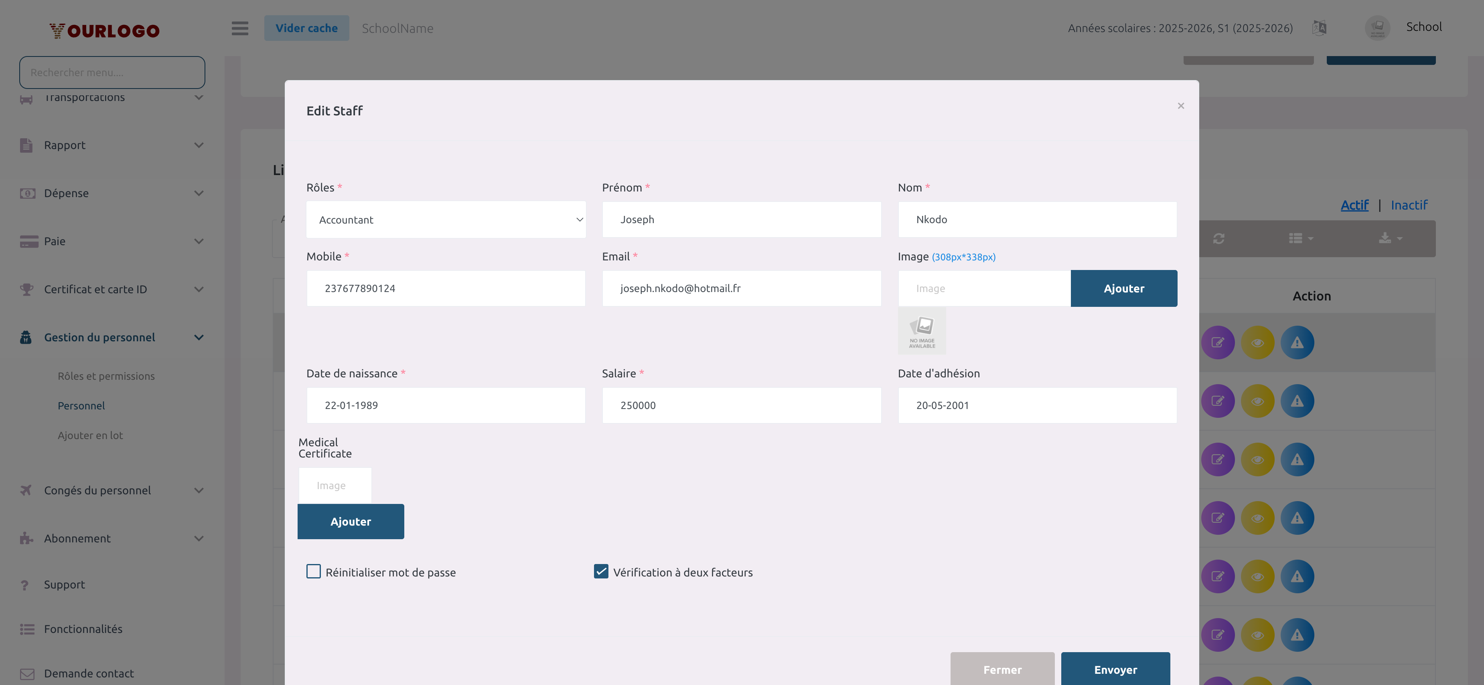
Task: Open Rôles et permissions submenu item
Action: [x=106, y=376]
